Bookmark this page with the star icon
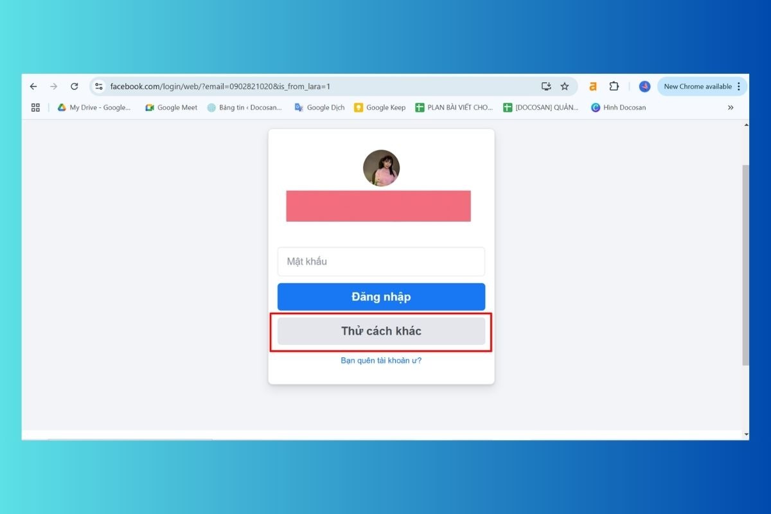 565,86
